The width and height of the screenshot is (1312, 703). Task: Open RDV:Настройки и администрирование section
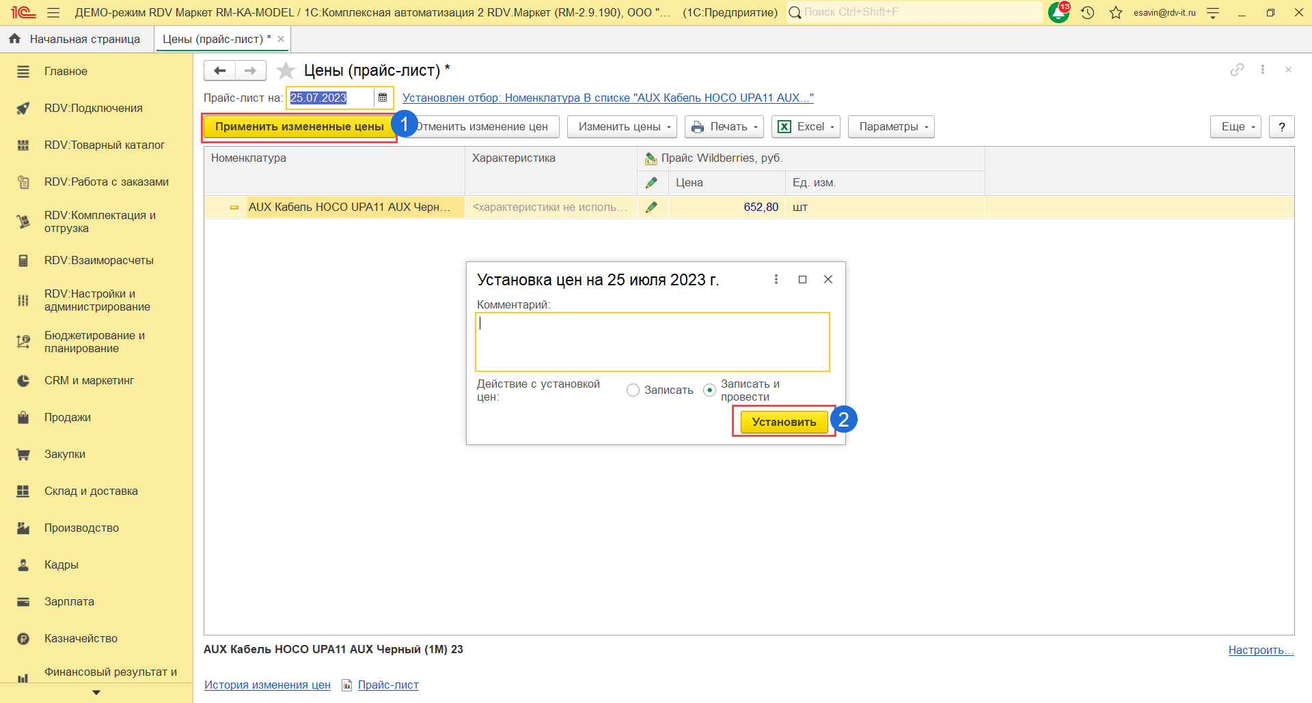click(96, 300)
